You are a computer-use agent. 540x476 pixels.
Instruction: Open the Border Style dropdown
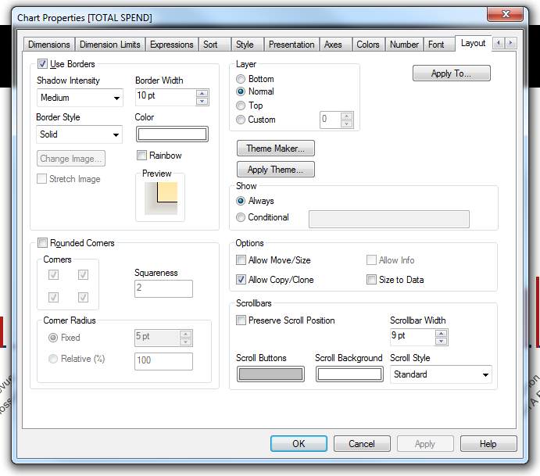79,134
